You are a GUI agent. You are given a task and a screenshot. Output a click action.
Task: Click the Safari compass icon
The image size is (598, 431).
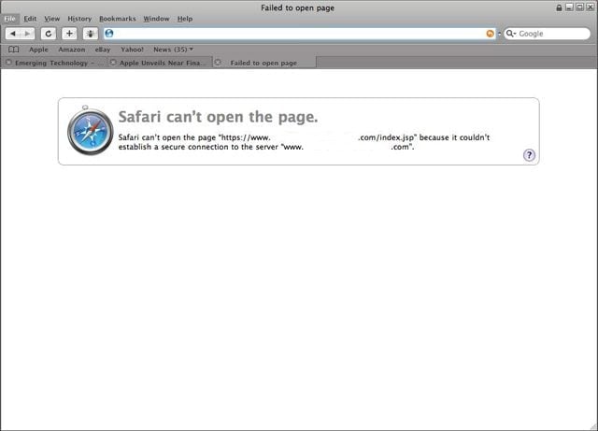pyautogui.click(x=90, y=131)
